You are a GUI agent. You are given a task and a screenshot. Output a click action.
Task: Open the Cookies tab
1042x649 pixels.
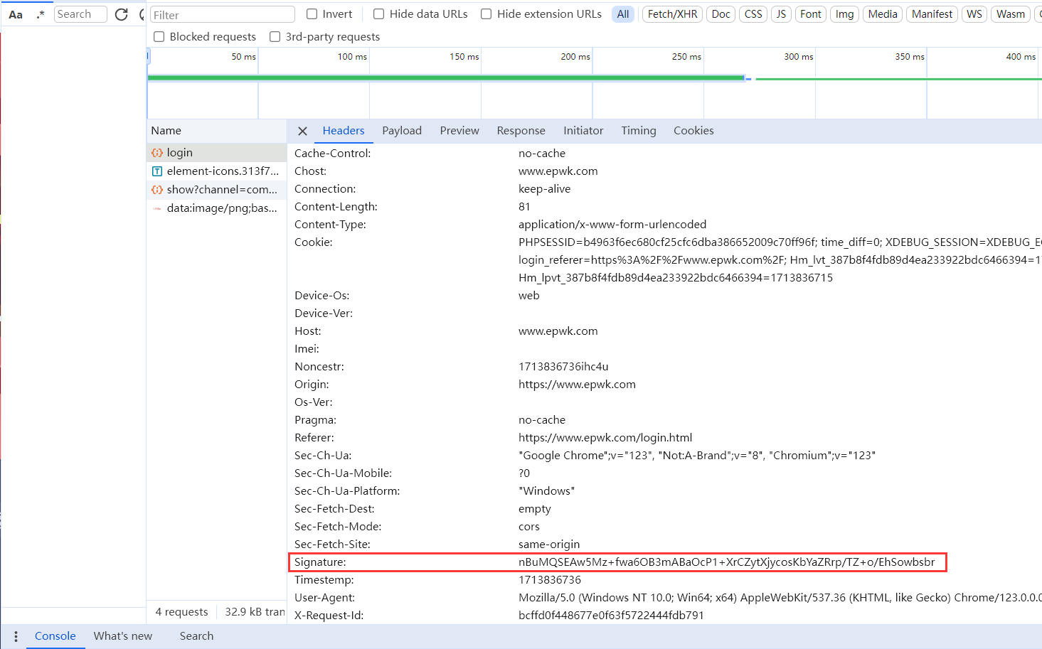click(x=693, y=131)
